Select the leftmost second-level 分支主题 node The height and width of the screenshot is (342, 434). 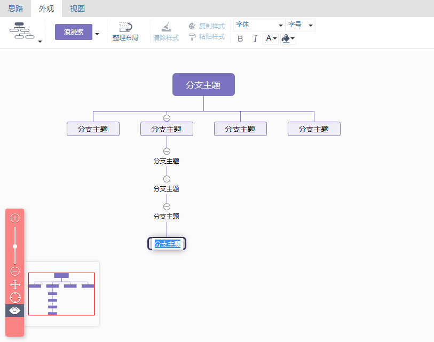[93, 129]
